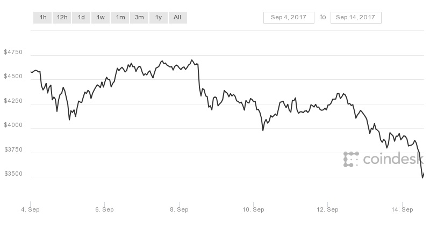Click the 10. Sep axis marker
Viewport: 430px width, 233px height.
(x=253, y=209)
